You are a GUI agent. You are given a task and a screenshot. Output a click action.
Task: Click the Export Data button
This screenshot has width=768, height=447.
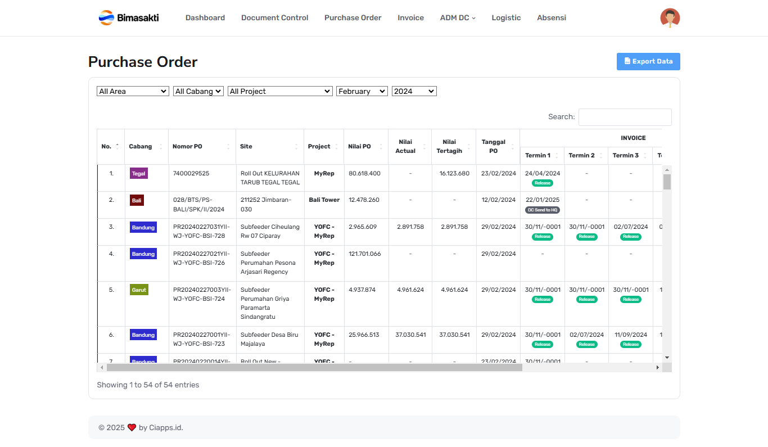(x=648, y=62)
